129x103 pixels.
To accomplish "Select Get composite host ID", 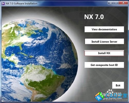I will click(104, 65).
